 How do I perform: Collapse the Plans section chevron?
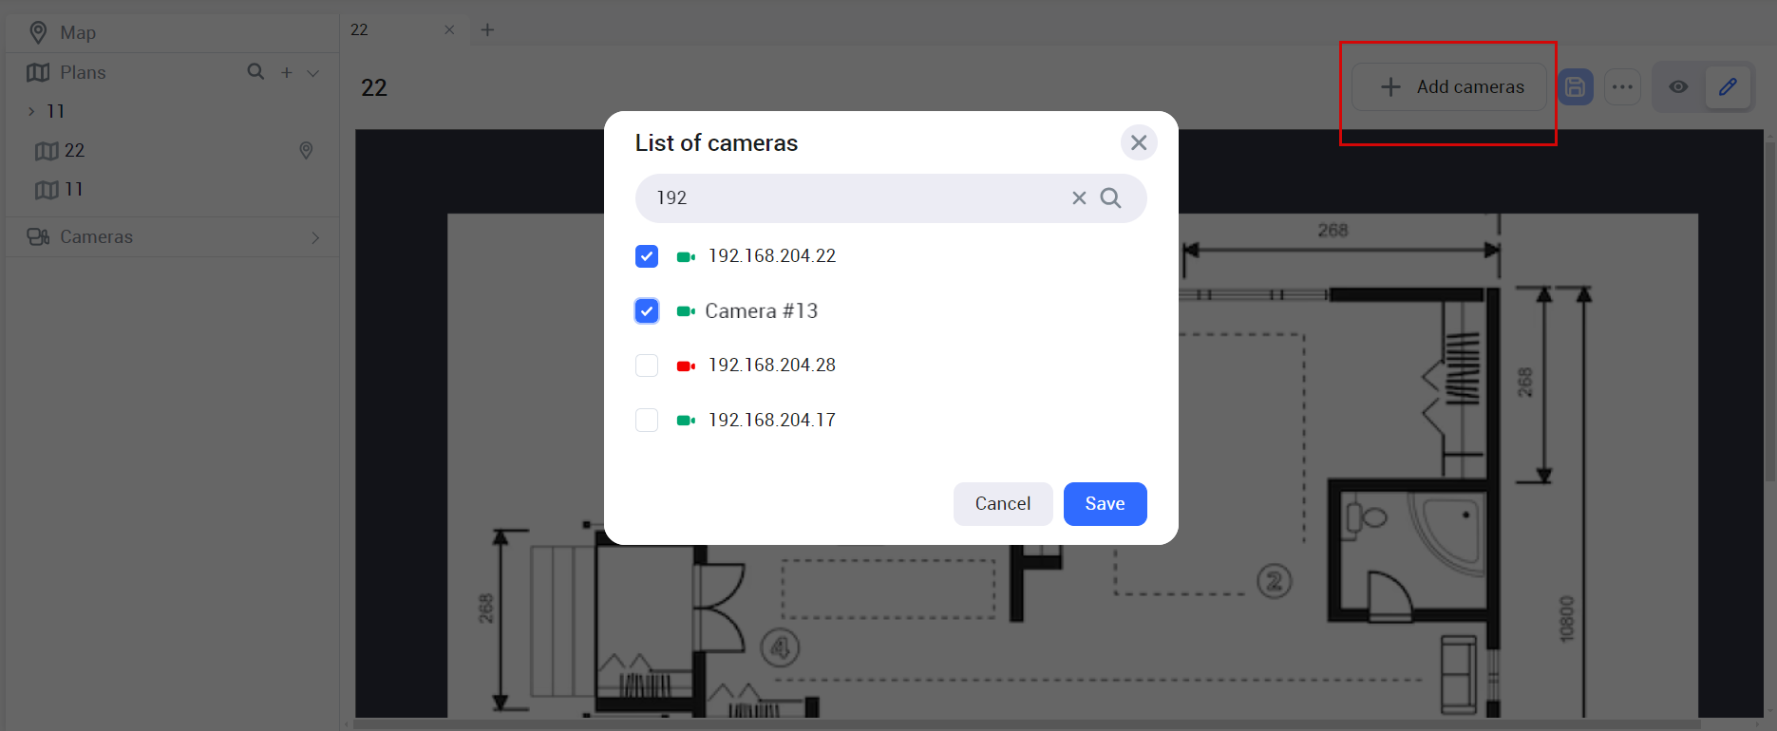(313, 73)
